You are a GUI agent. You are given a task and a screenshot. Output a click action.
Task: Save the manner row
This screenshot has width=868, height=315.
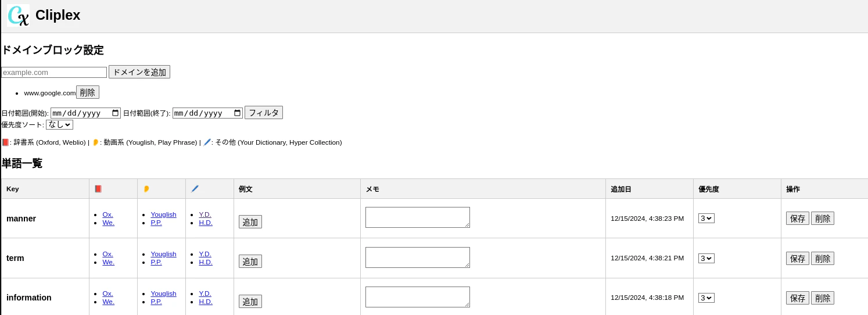point(798,219)
